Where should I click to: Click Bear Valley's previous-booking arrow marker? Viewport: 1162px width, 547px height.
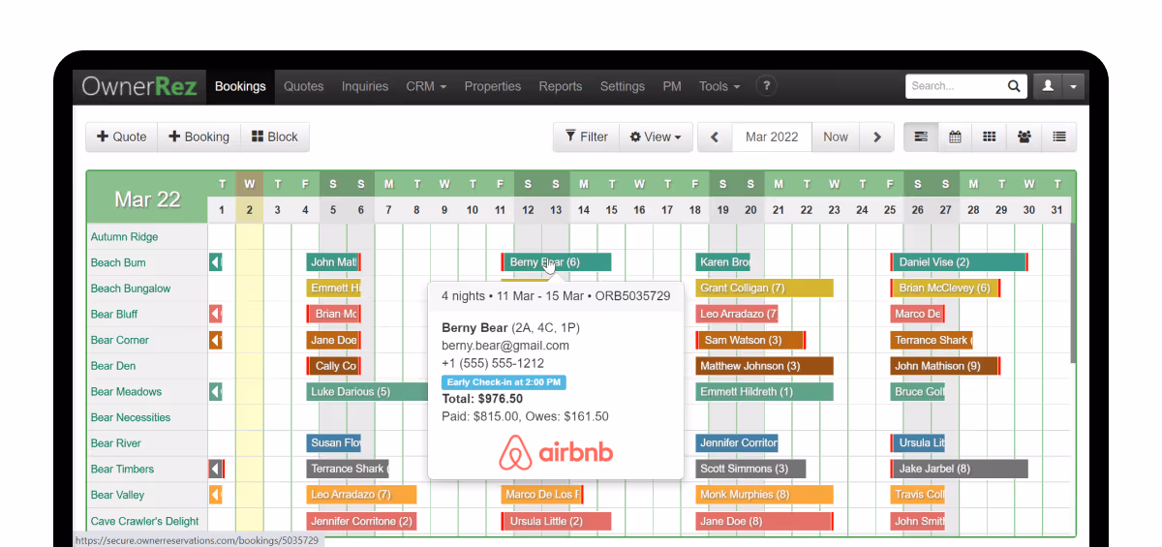point(216,495)
